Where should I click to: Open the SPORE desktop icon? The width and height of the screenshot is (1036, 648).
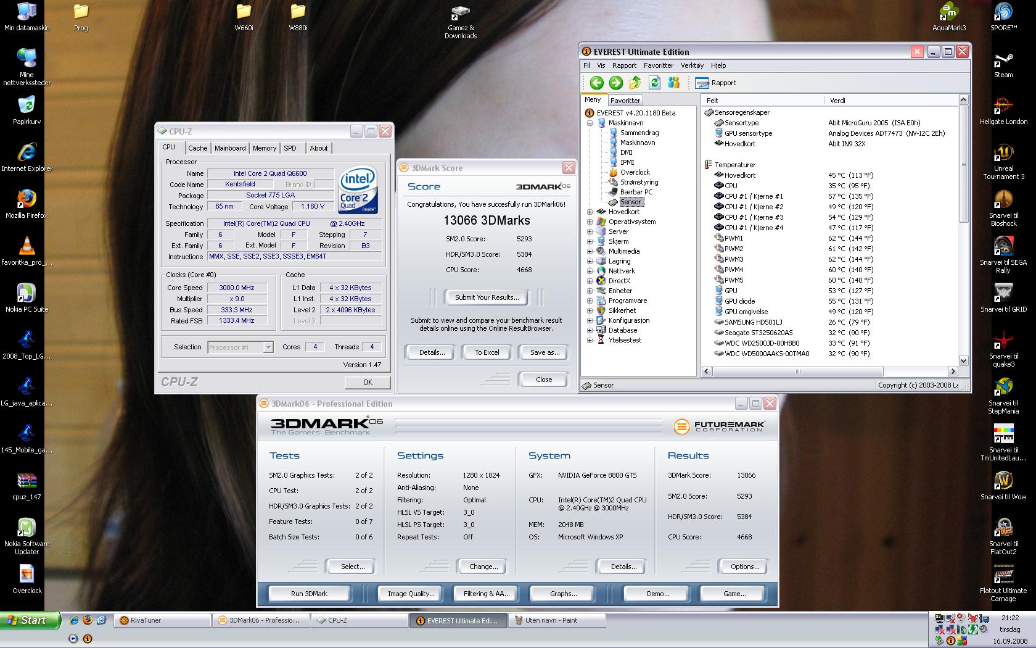point(1003,17)
